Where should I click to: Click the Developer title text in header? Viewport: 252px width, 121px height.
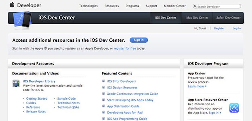pyautogui.click(x=29, y=5)
